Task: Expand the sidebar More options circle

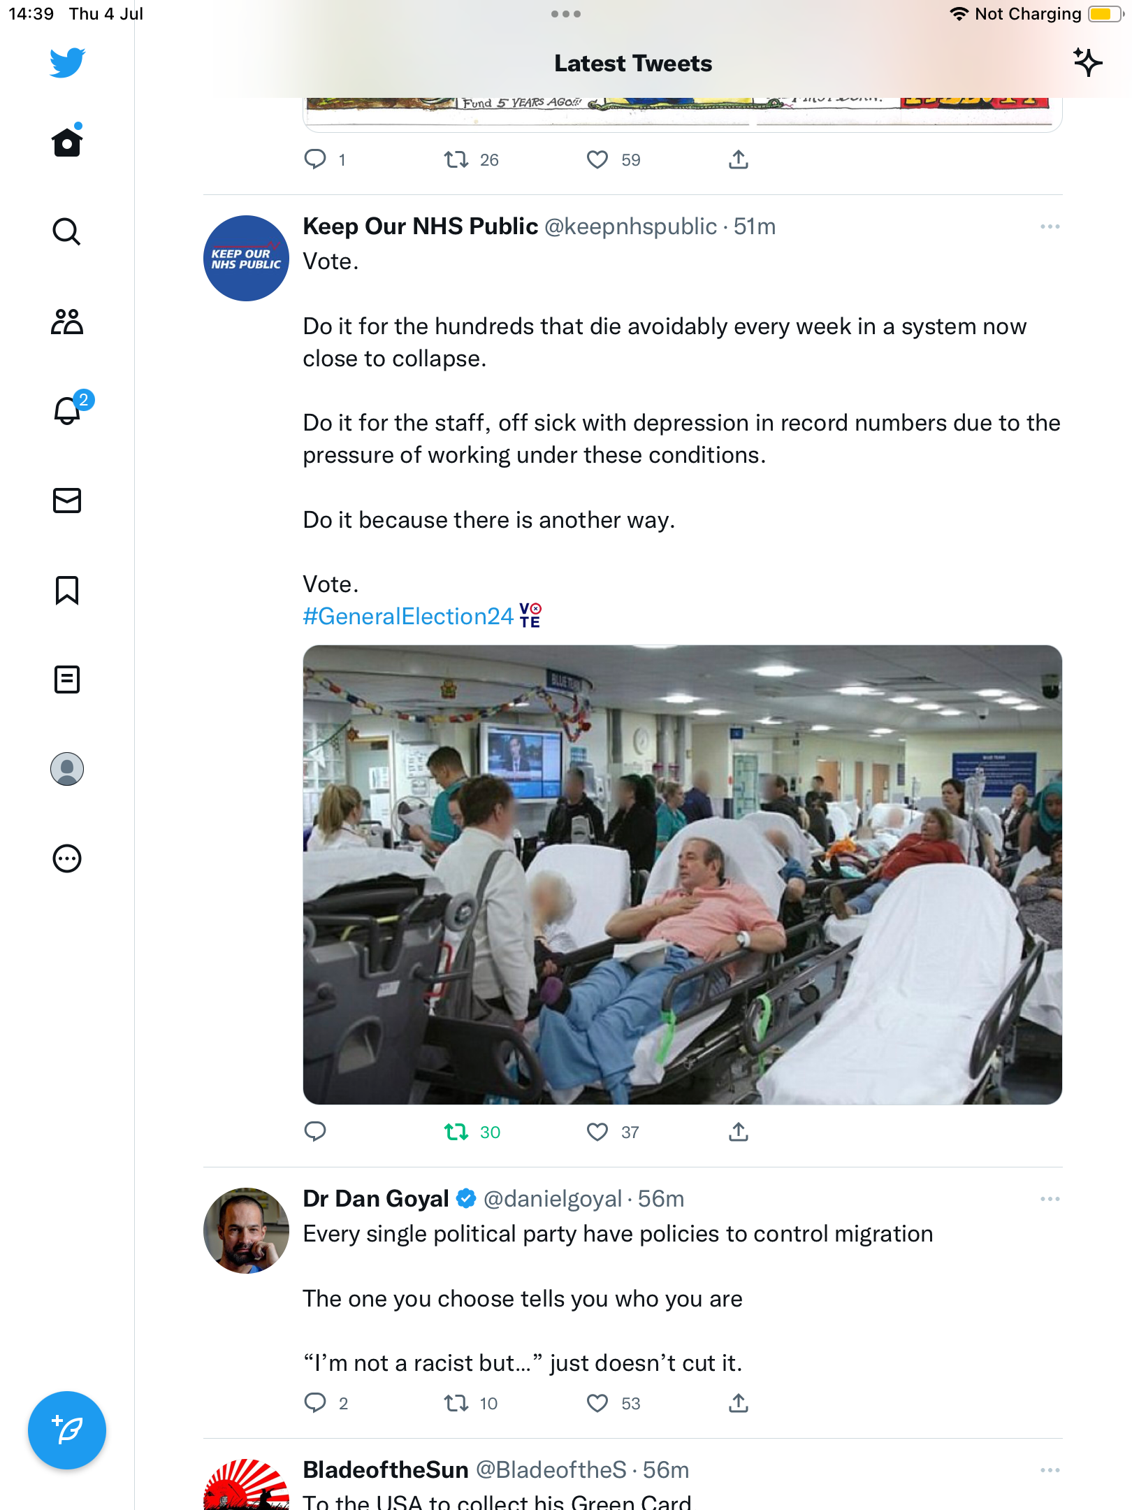Action: click(67, 858)
